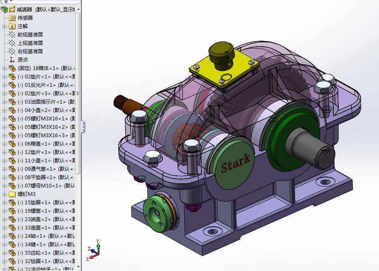Image resolution: width=379 pixels, height=271 pixels.
Task: Select the 传感器 sensors folder icon
Action: (12, 18)
